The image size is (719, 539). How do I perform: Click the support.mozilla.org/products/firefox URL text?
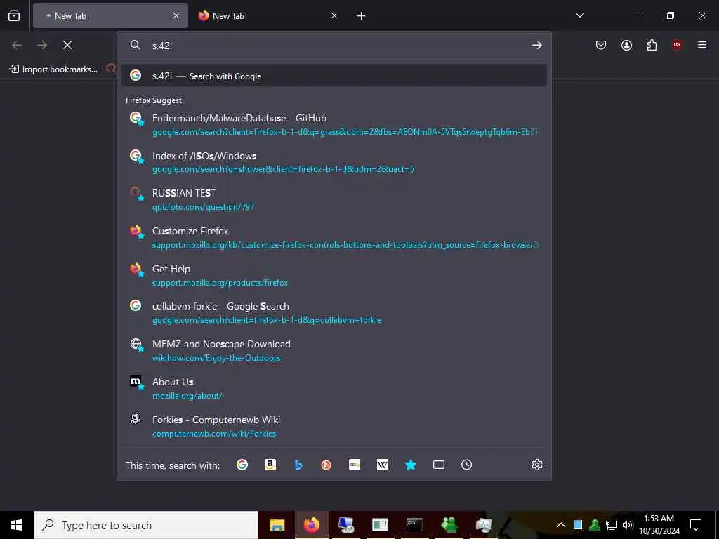[x=220, y=283]
